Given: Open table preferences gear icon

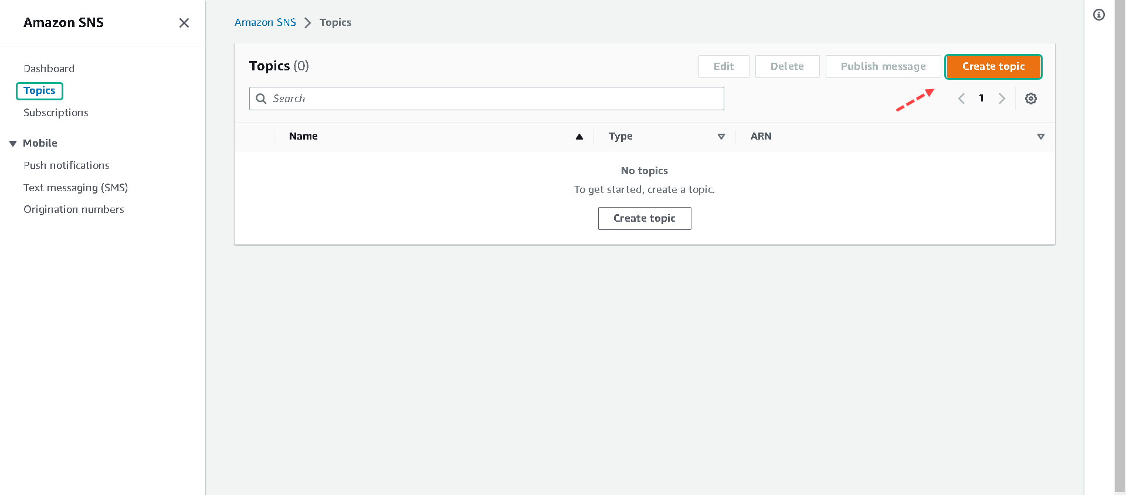Looking at the screenshot, I should coord(1030,99).
